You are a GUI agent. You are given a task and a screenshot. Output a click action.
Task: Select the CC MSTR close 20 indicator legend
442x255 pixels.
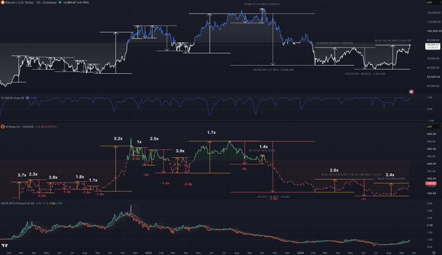12,98
